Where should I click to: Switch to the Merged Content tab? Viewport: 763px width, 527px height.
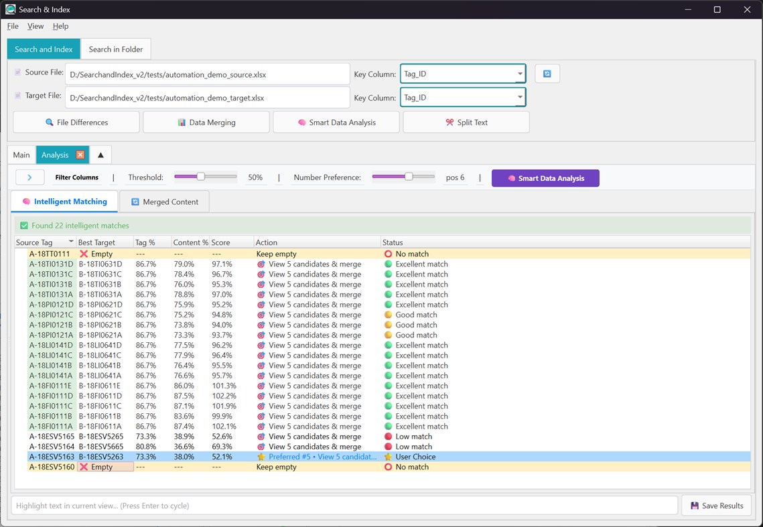coord(164,201)
